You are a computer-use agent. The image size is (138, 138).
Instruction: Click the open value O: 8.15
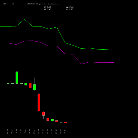[48, 9]
